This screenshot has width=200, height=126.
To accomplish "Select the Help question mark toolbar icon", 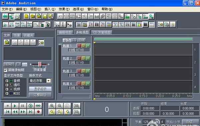I will tap(173, 24).
